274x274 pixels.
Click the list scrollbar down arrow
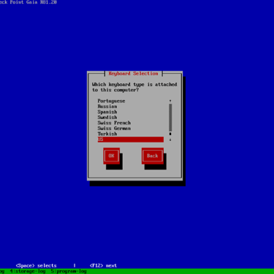click(x=170, y=140)
